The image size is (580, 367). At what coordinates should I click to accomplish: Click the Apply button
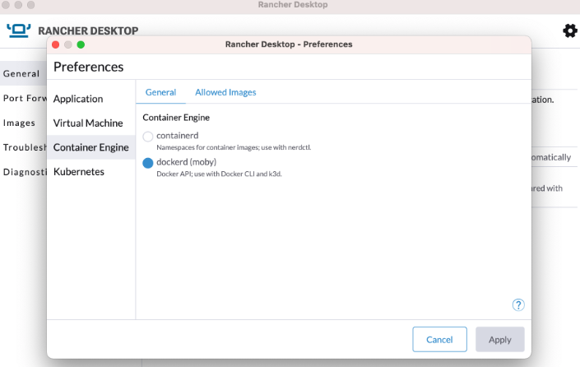click(499, 339)
